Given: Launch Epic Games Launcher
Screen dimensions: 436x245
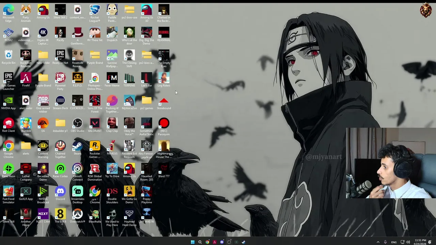Looking at the screenshot, I should point(9,82).
